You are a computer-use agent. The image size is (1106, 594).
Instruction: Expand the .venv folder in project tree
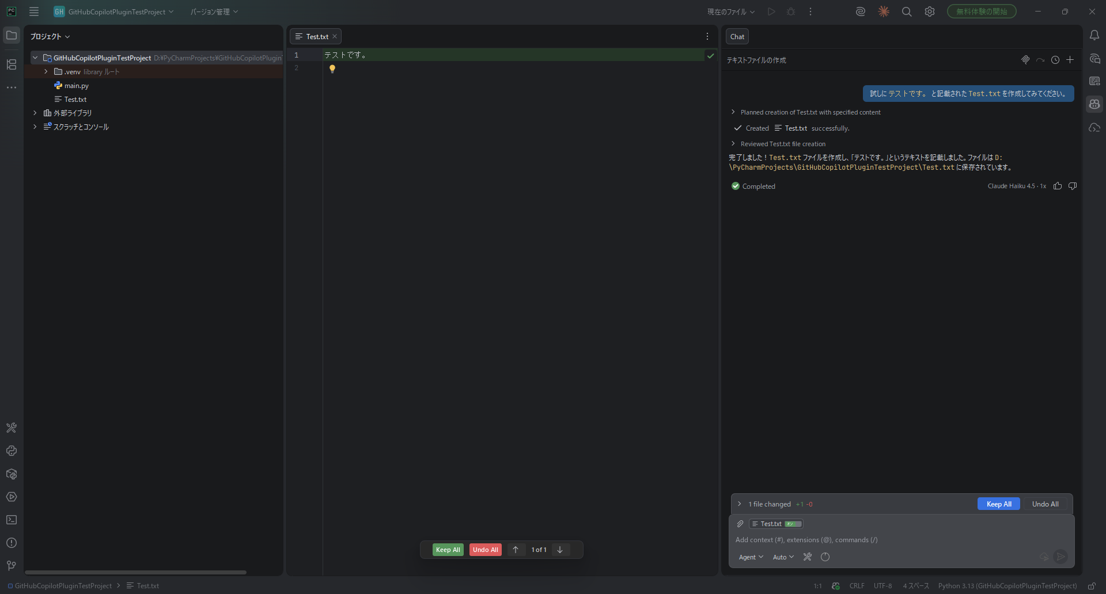point(46,72)
